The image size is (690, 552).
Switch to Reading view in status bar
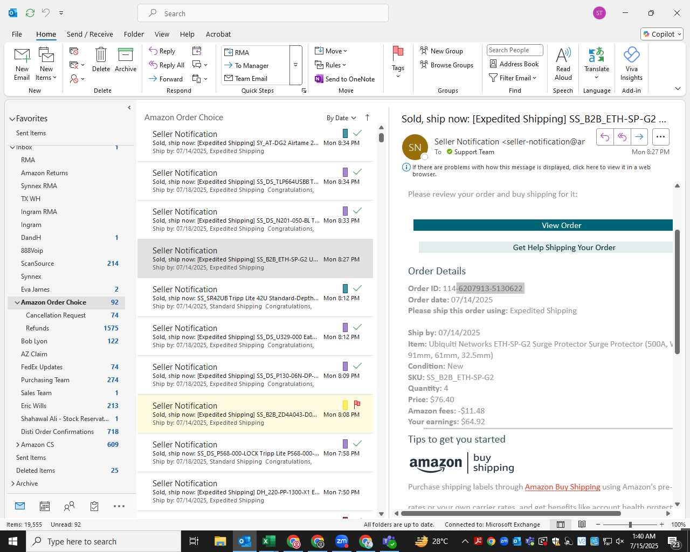[x=582, y=525]
